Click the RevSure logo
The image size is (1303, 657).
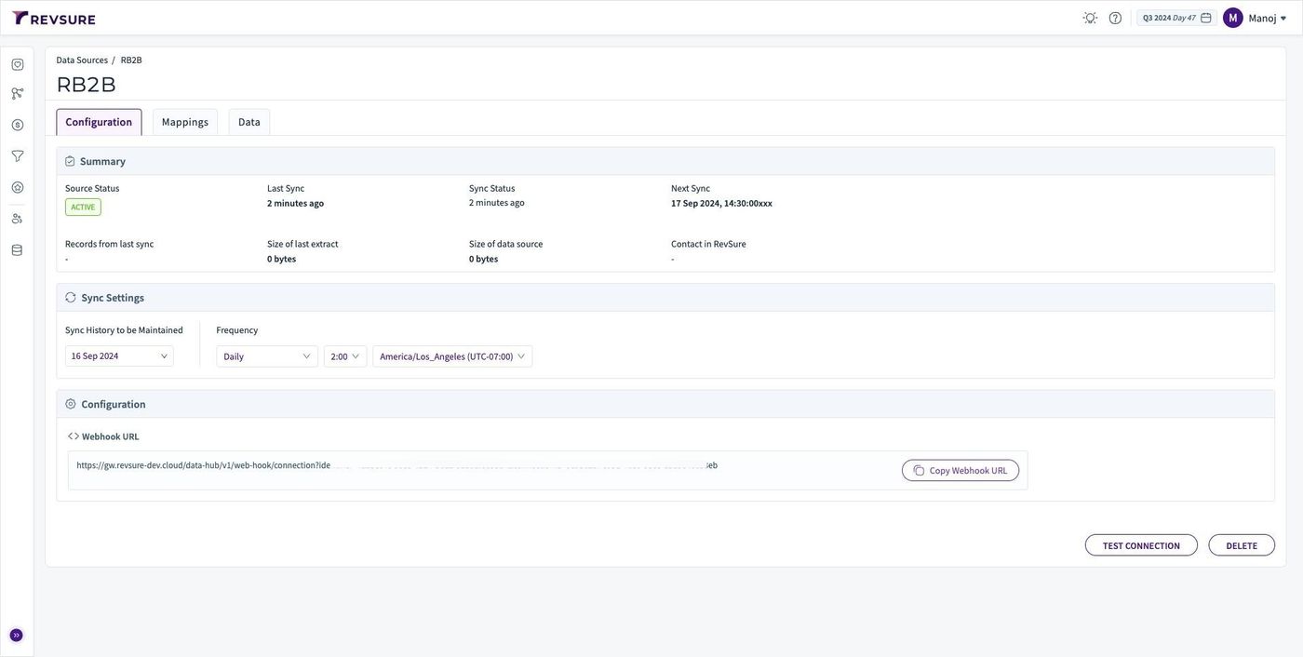click(x=54, y=18)
